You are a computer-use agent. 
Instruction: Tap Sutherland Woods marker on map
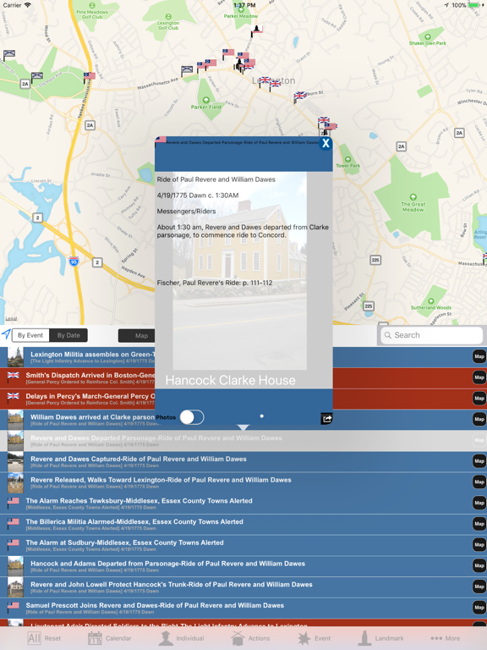[x=431, y=301]
